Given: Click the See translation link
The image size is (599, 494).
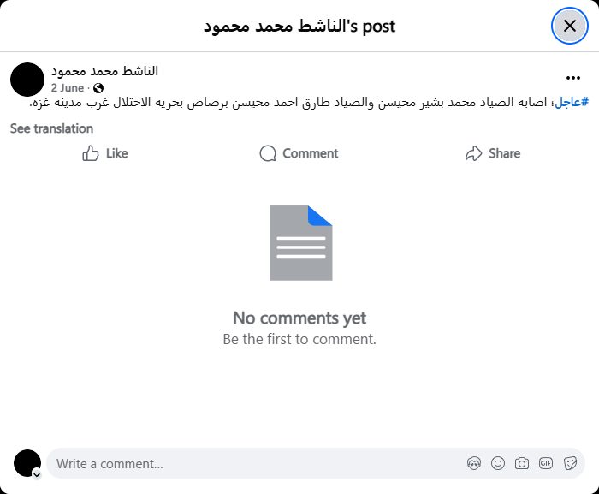Looking at the screenshot, I should click(x=51, y=128).
